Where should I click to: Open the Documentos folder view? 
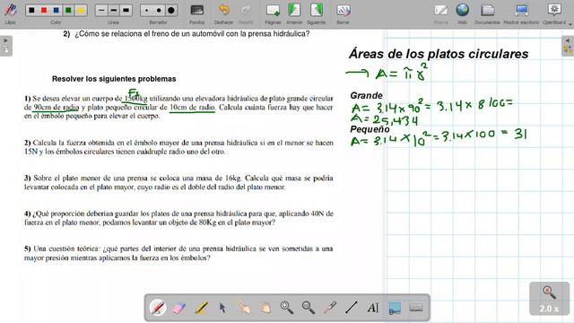coord(487,10)
